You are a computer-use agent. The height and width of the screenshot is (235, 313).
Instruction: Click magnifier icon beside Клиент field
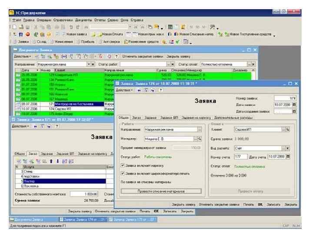click(288, 130)
